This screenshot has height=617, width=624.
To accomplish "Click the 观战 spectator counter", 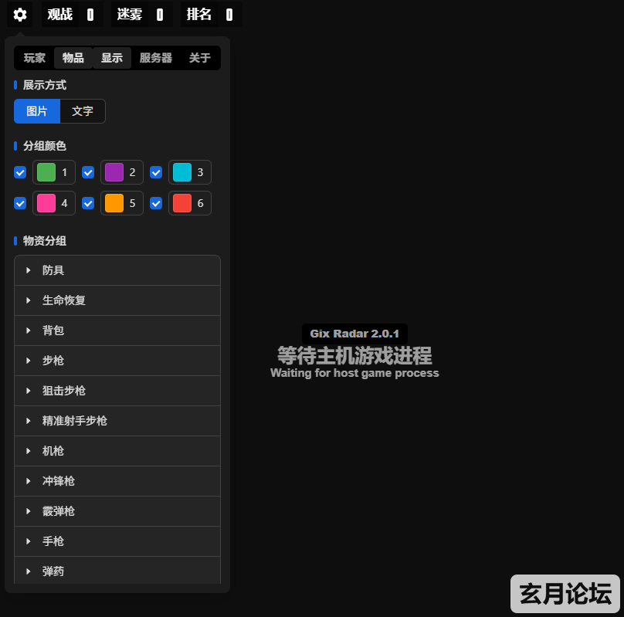I will point(73,15).
